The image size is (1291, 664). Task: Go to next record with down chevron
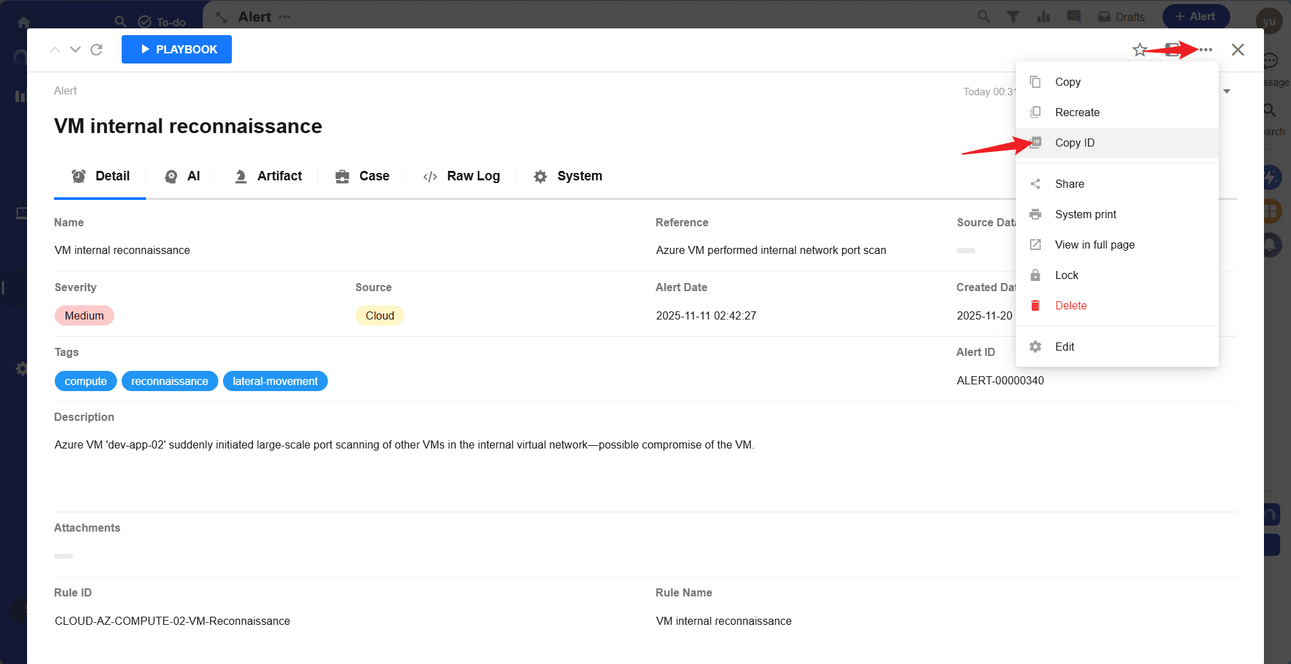click(x=76, y=50)
